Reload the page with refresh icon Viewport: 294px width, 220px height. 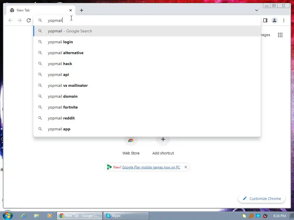(29, 20)
